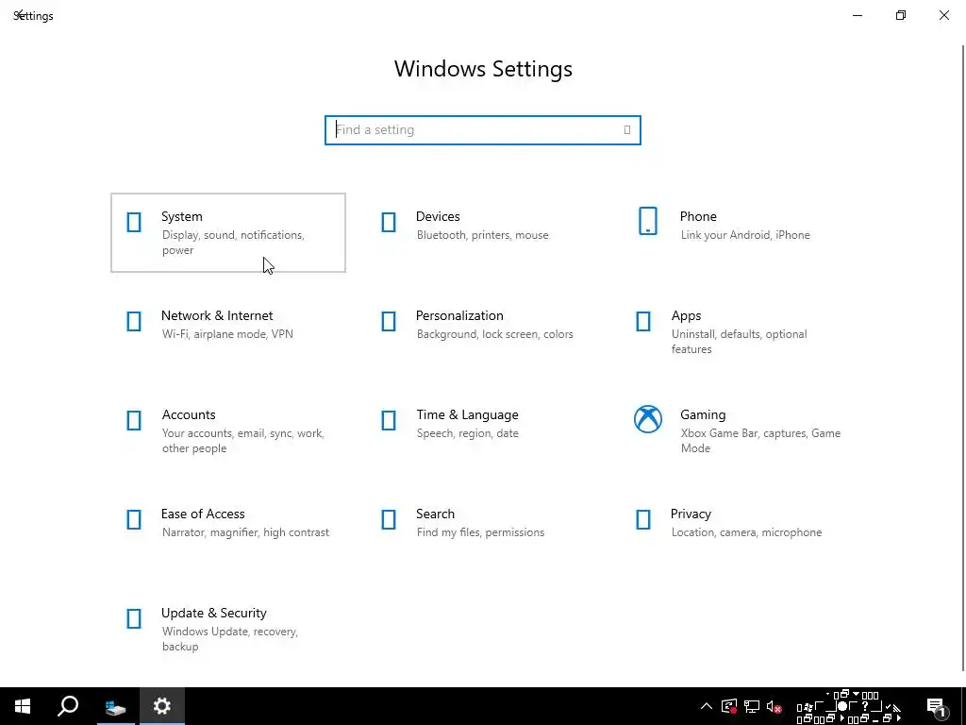Open the Personalization settings icon

point(389,321)
